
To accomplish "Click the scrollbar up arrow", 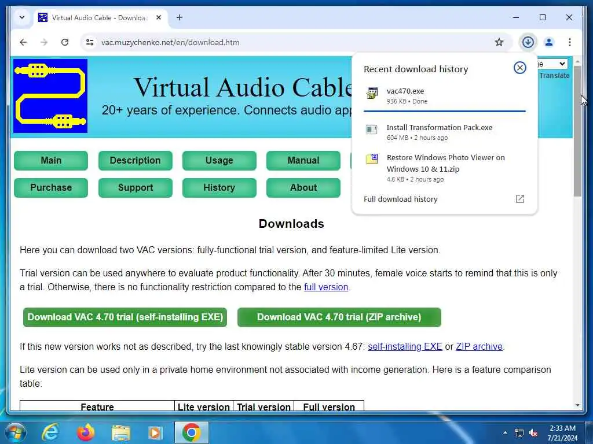I will click(x=577, y=61).
